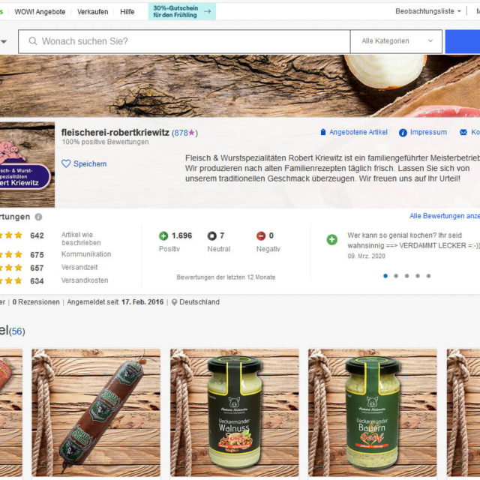Click the purple star next to 878
Viewport: 480px width, 480px height.
[192, 133]
